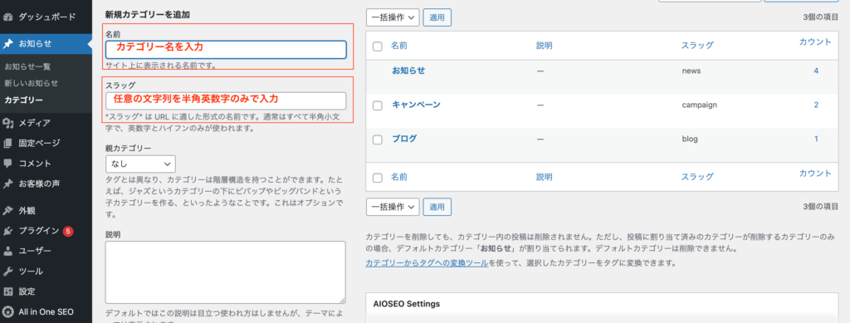Open ツール menu in sidebar
Viewport: 850px width, 323px height.
coord(31,272)
